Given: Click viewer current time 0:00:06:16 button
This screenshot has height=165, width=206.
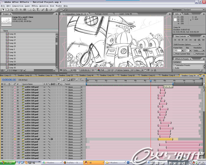Looking at the screenshot, I should 85,70.
